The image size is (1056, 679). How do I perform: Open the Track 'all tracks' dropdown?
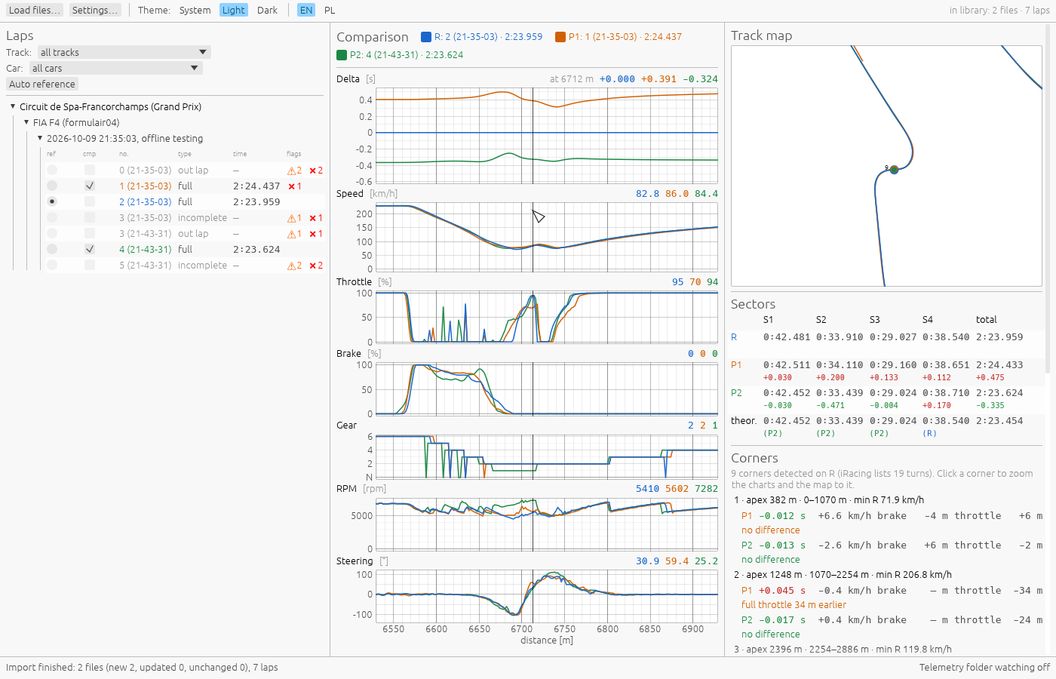(124, 52)
